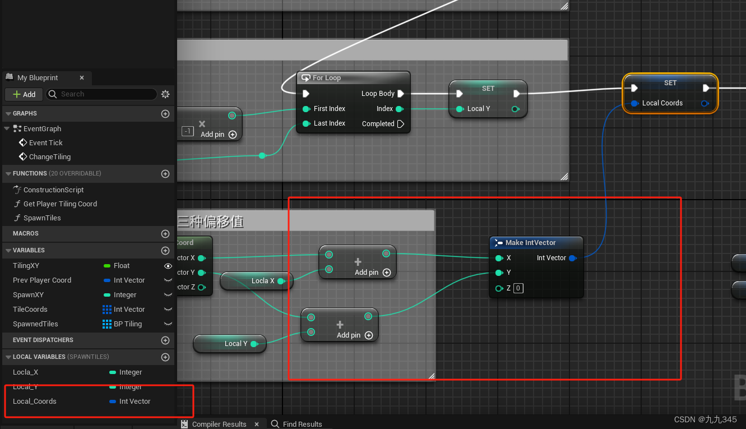Toggle TilingXY visibility eye
This screenshot has height=429, width=746.
click(x=168, y=266)
